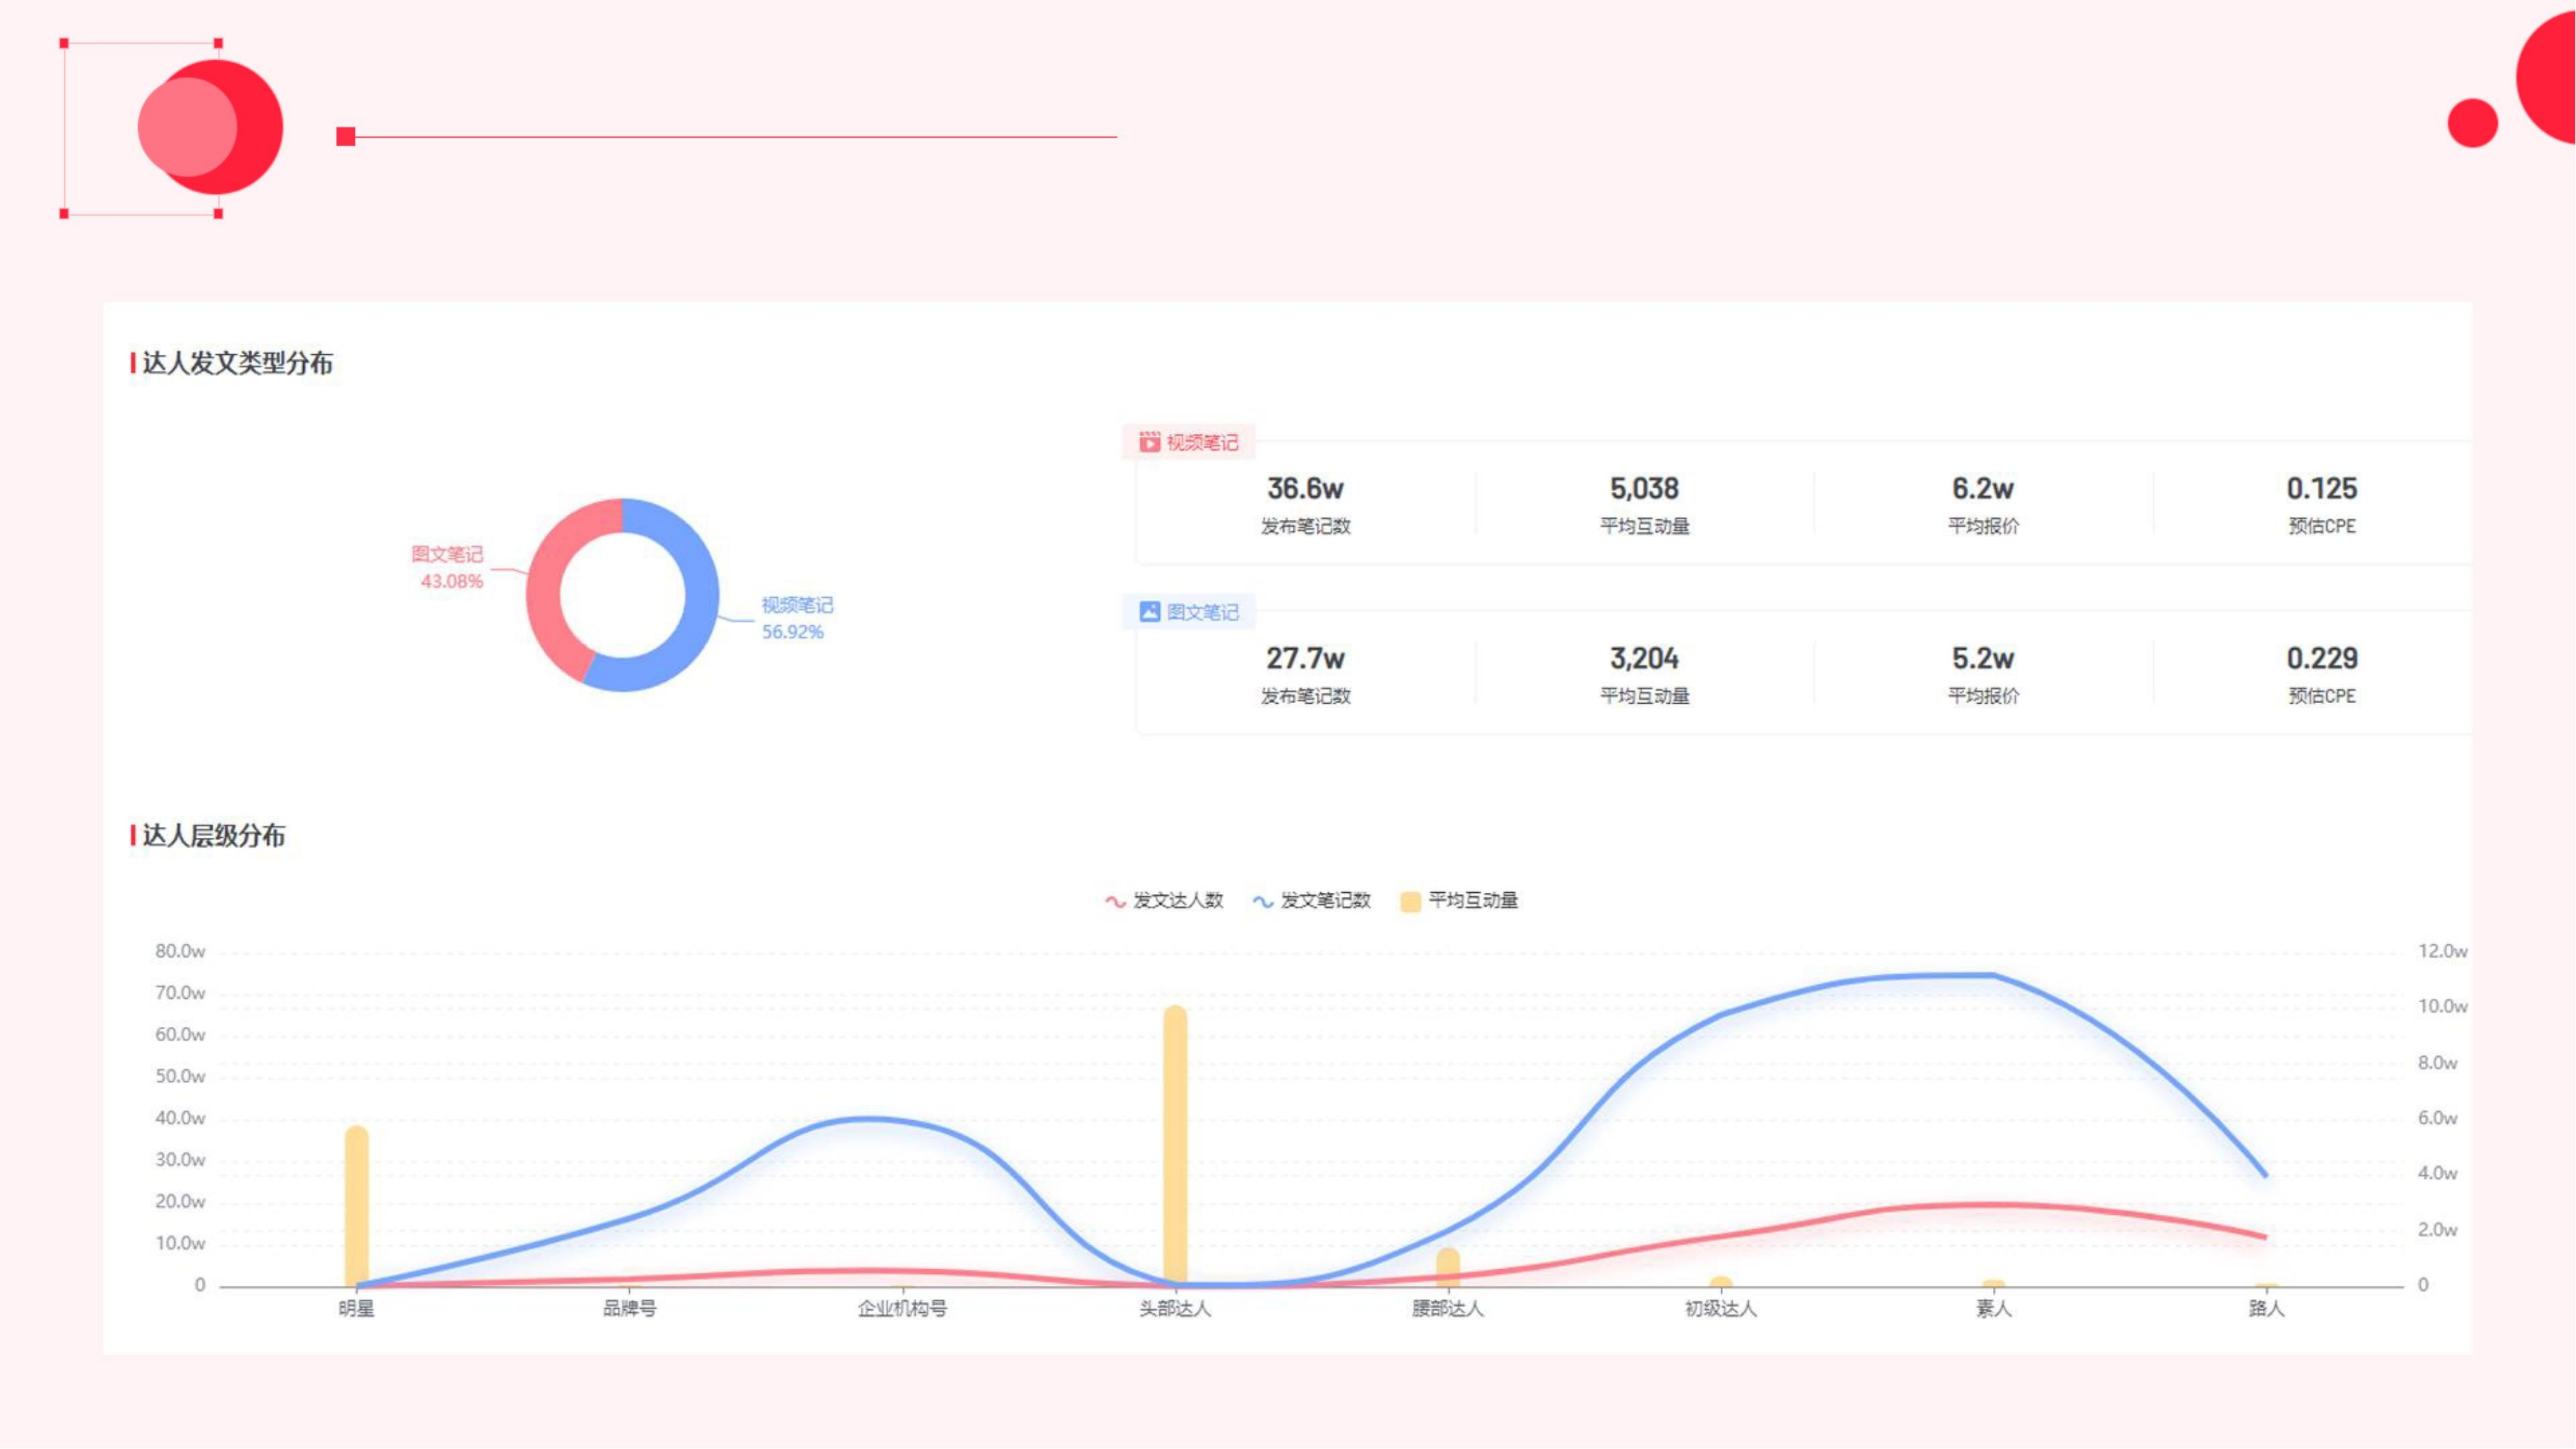Select the 视频笔记 tab label

click(1202, 442)
